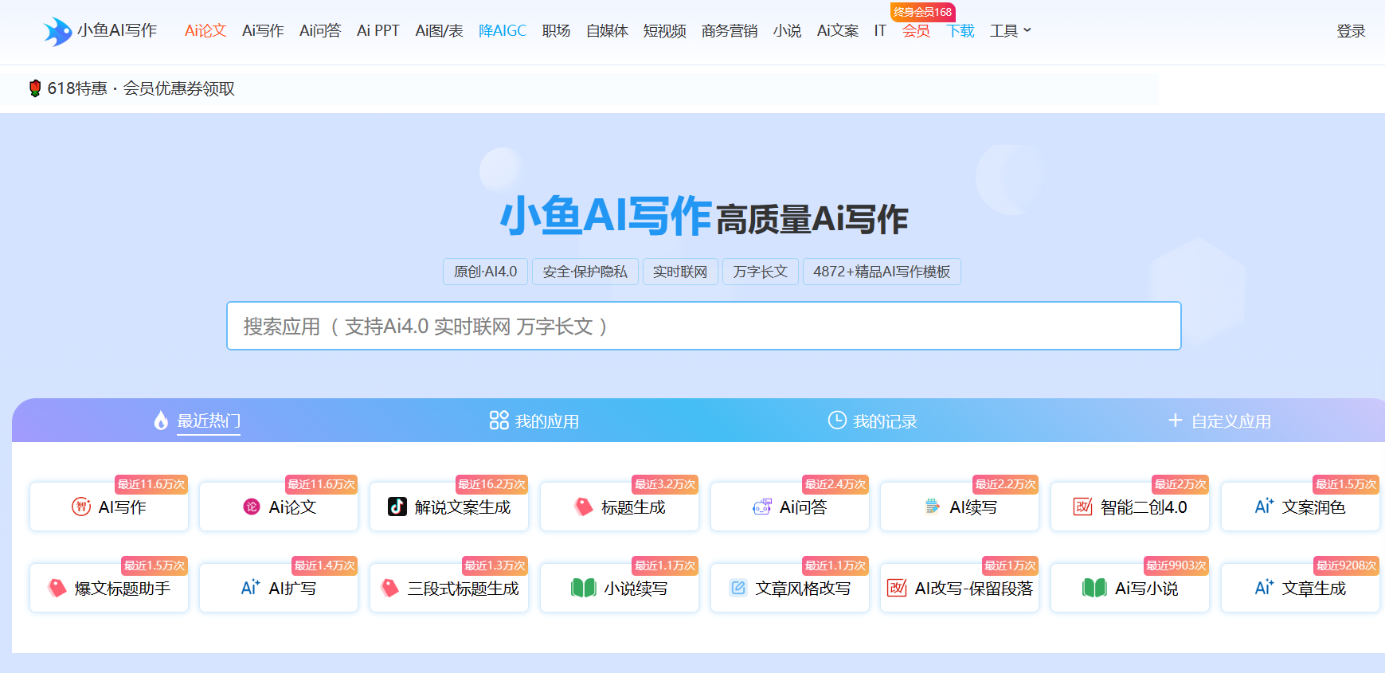1385x673 pixels.
Task: Click the 登录 login link
Action: click(1351, 31)
